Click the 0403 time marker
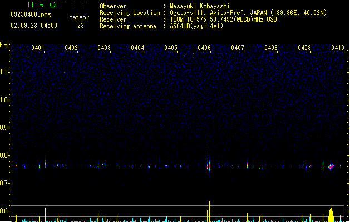 (x=104, y=48)
